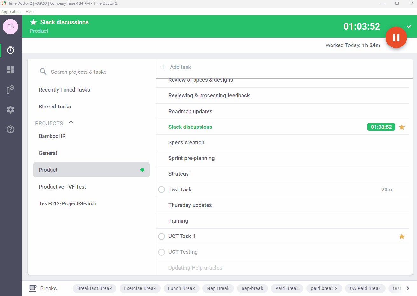The width and height of the screenshot is (417, 296).
Task: Mark Test Task as complete
Action: point(161,189)
